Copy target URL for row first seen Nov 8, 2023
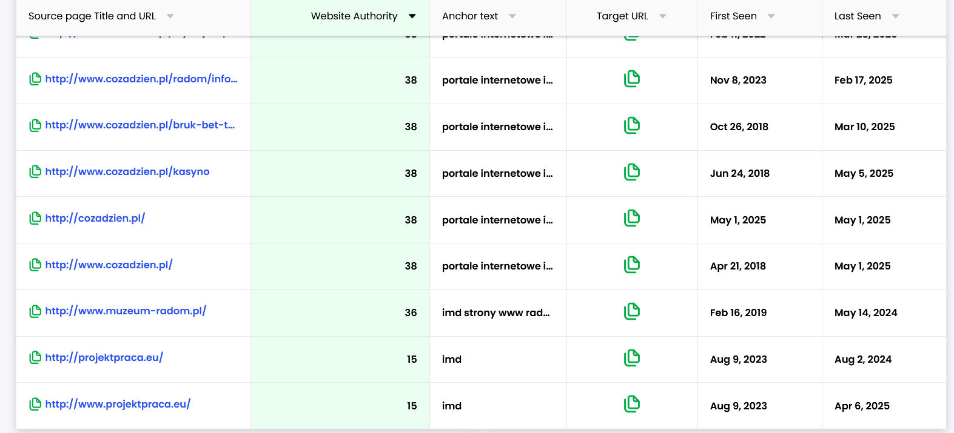The image size is (954, 433). tap(631, 79)
